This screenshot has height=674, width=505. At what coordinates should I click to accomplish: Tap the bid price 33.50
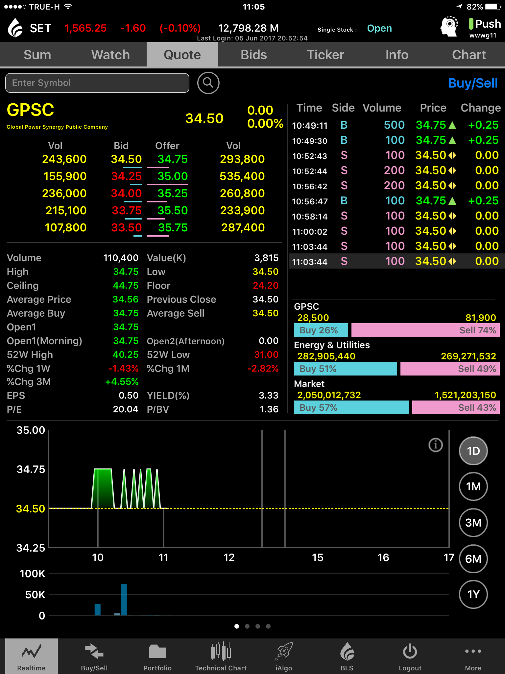(x=126, y=228)
